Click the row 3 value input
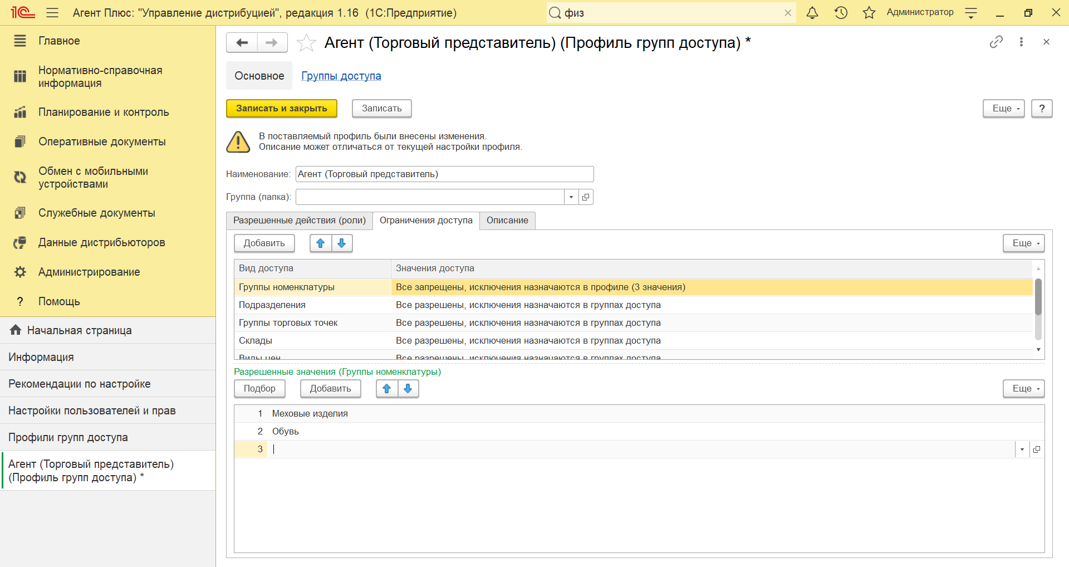 (x=641, y=449)
